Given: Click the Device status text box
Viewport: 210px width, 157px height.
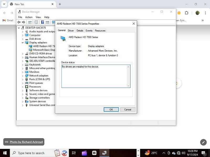Looking at the screenshot, I should (96, 76).
